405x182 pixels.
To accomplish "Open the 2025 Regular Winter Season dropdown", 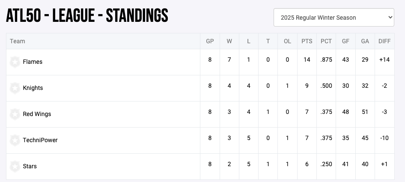I will 334,18.
